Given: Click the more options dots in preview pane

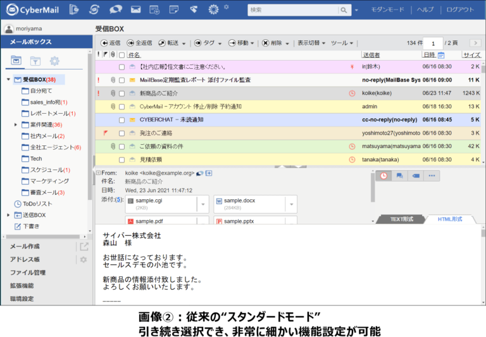Looking at the screenshot, I should [x=432, y=176].
